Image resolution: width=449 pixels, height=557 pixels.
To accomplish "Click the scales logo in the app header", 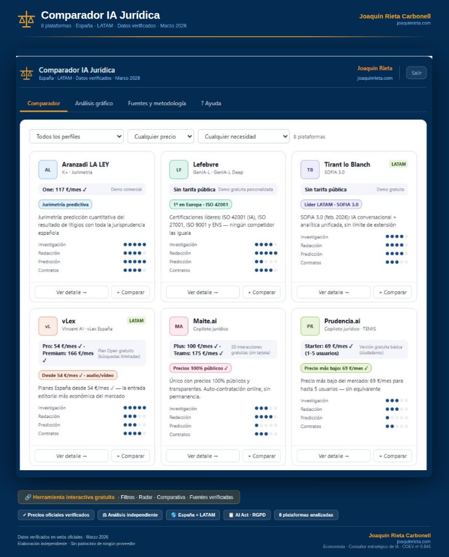I will pos(27,74).
